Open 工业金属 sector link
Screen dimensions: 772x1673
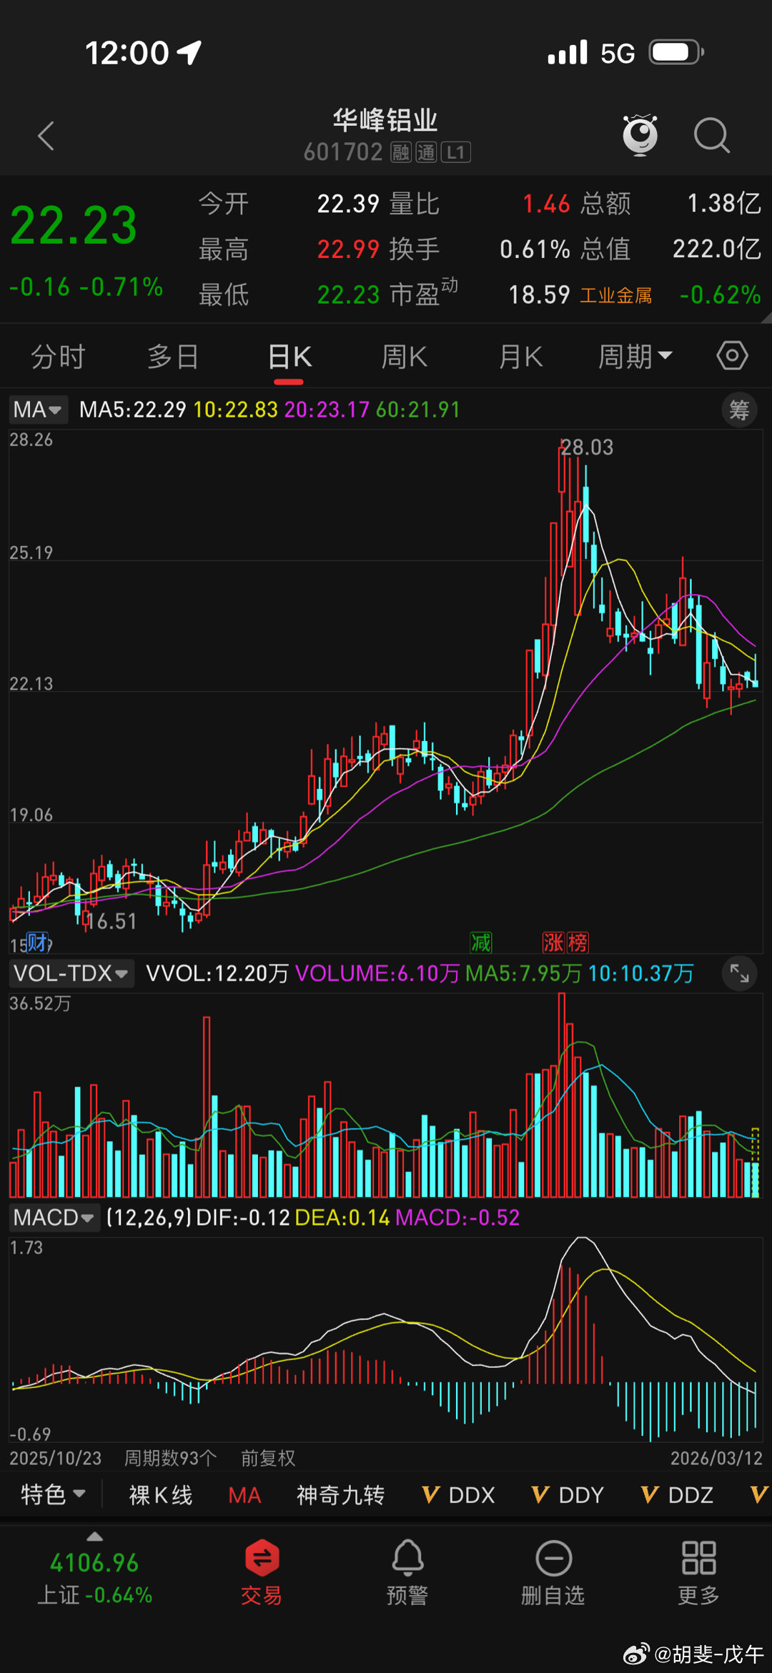coord(616,295)
